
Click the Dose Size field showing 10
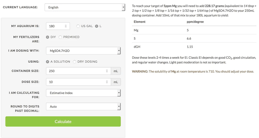click(x=78, y=82)
